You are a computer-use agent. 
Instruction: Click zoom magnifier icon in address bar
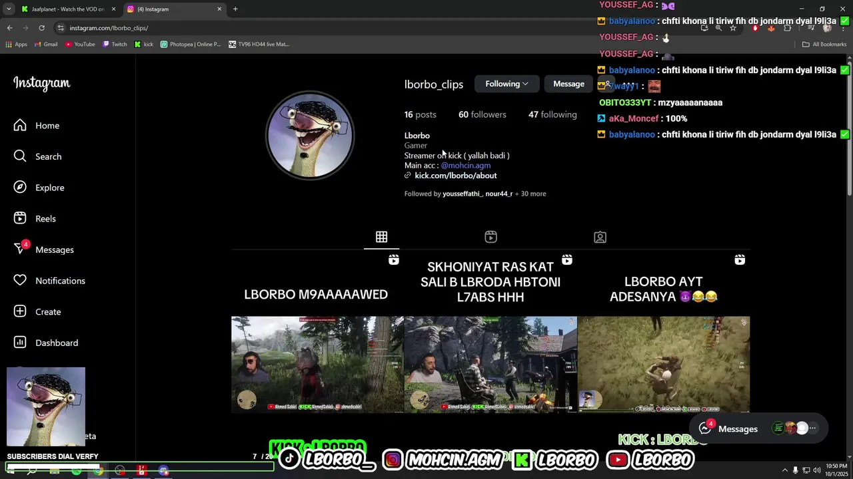(718, 28)
